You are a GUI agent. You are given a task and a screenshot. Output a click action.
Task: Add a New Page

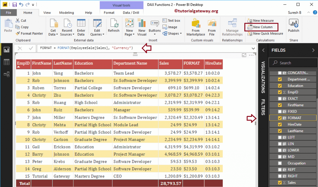129,27
